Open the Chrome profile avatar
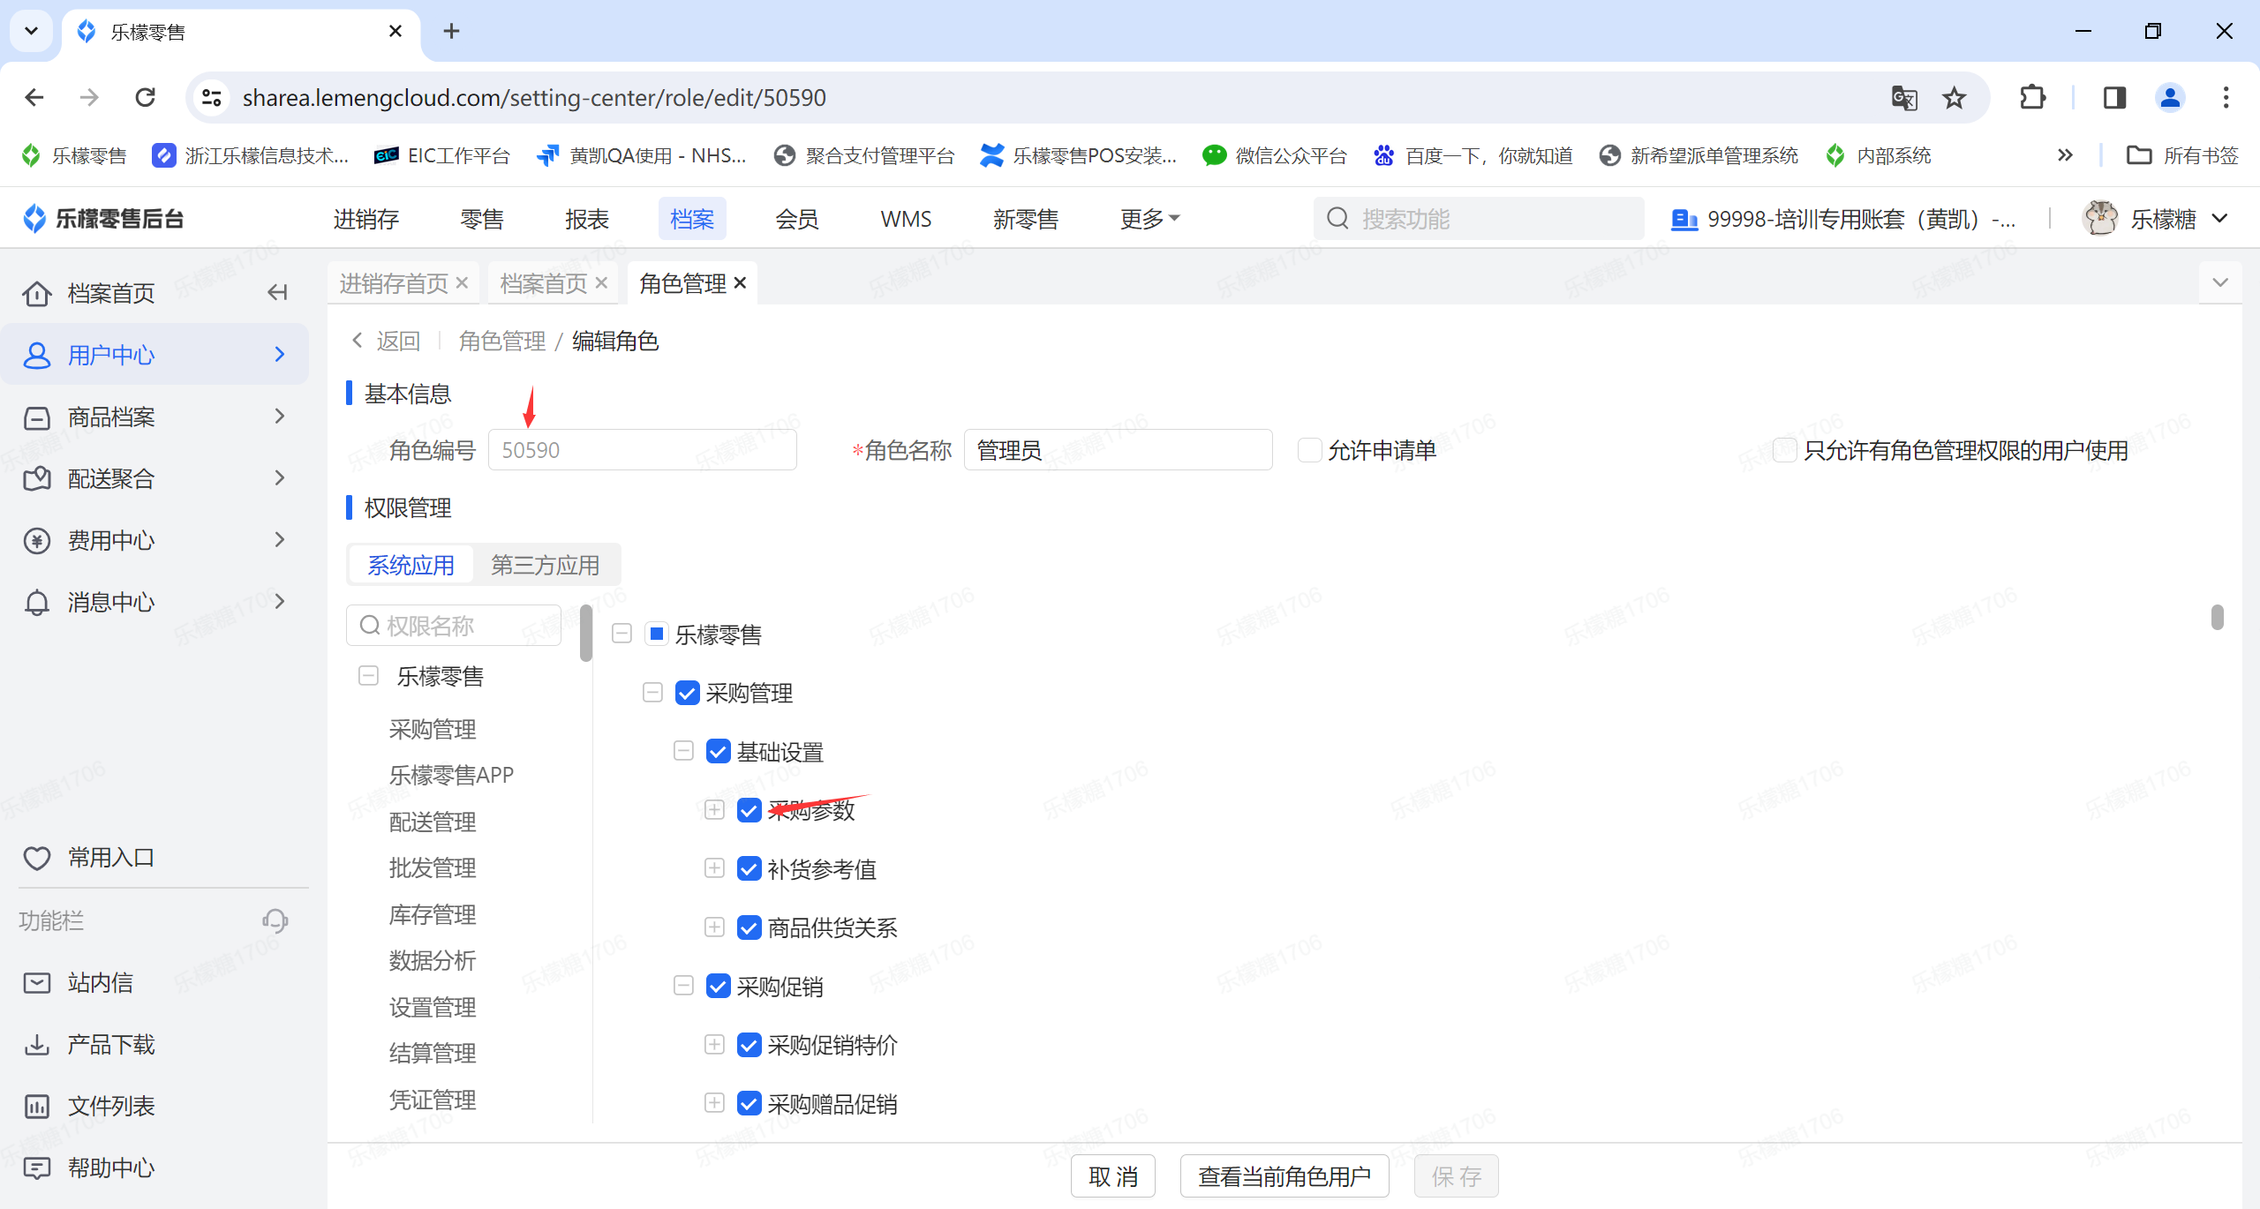 [2170, 97]
